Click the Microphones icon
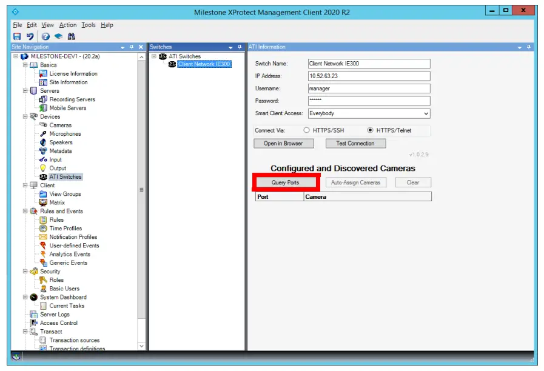The image size is (544, 371). tap(43, 133)
